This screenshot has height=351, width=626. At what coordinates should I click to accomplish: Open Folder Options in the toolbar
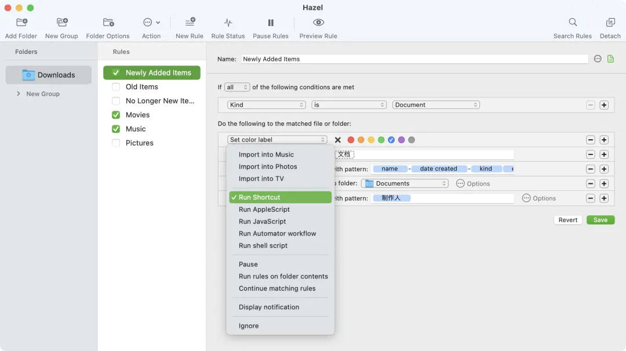click(108, 23)
